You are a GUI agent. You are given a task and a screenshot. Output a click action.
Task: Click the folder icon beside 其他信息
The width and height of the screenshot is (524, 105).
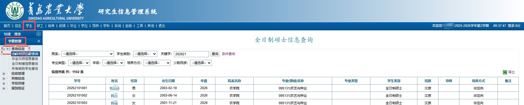[x=8, y=78]
